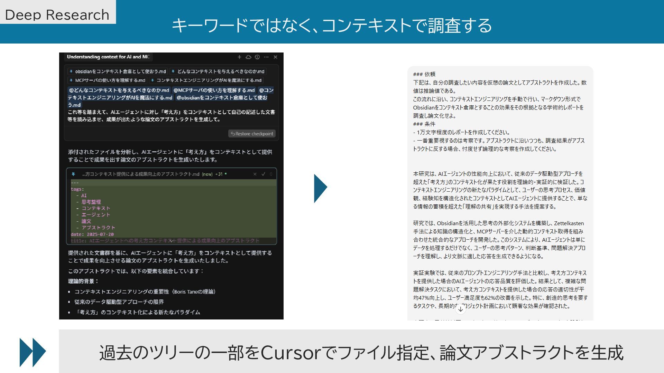The height and width of the screenshot is (373, 664).
Task: Click the cloud icon in chat header
Action: [x=248, y=57]
